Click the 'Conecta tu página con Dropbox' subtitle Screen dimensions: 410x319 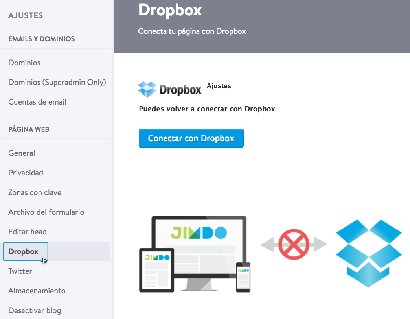pyautogui.click(x=192, y=31)
